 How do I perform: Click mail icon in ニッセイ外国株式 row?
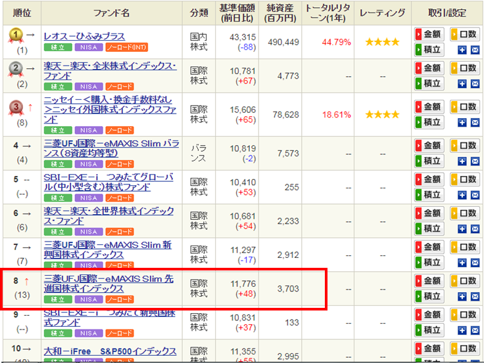click(475, 123)
